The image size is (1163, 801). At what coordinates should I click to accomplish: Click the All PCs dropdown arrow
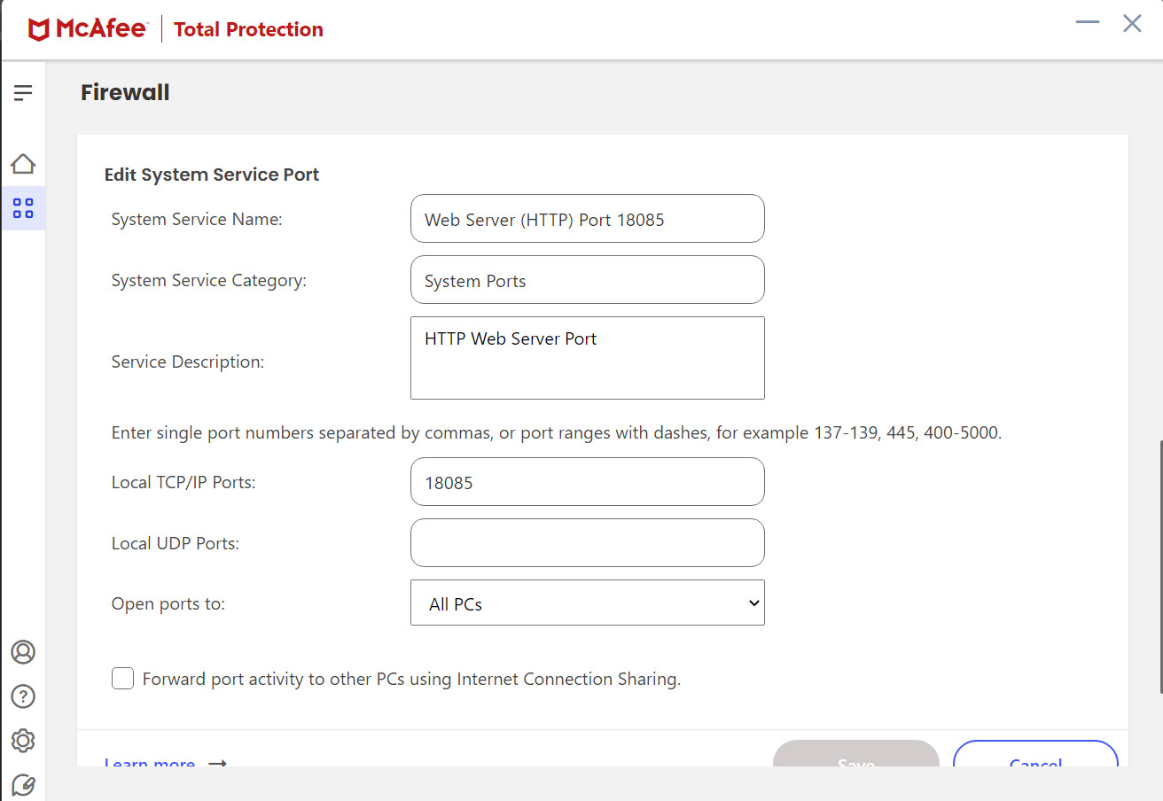[x=753, y=603]
